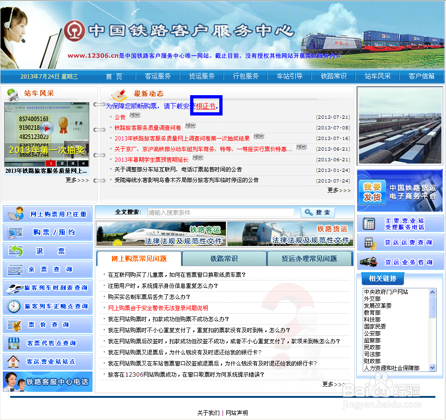Screen dimensions: 446x420
Task: Click 更多 under 站车风采 video
Action: pos(77,180)
